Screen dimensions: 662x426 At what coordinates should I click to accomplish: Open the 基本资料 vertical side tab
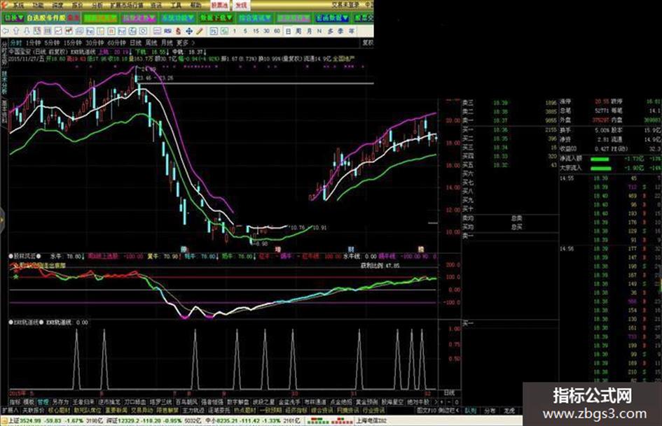pos(4,111)
